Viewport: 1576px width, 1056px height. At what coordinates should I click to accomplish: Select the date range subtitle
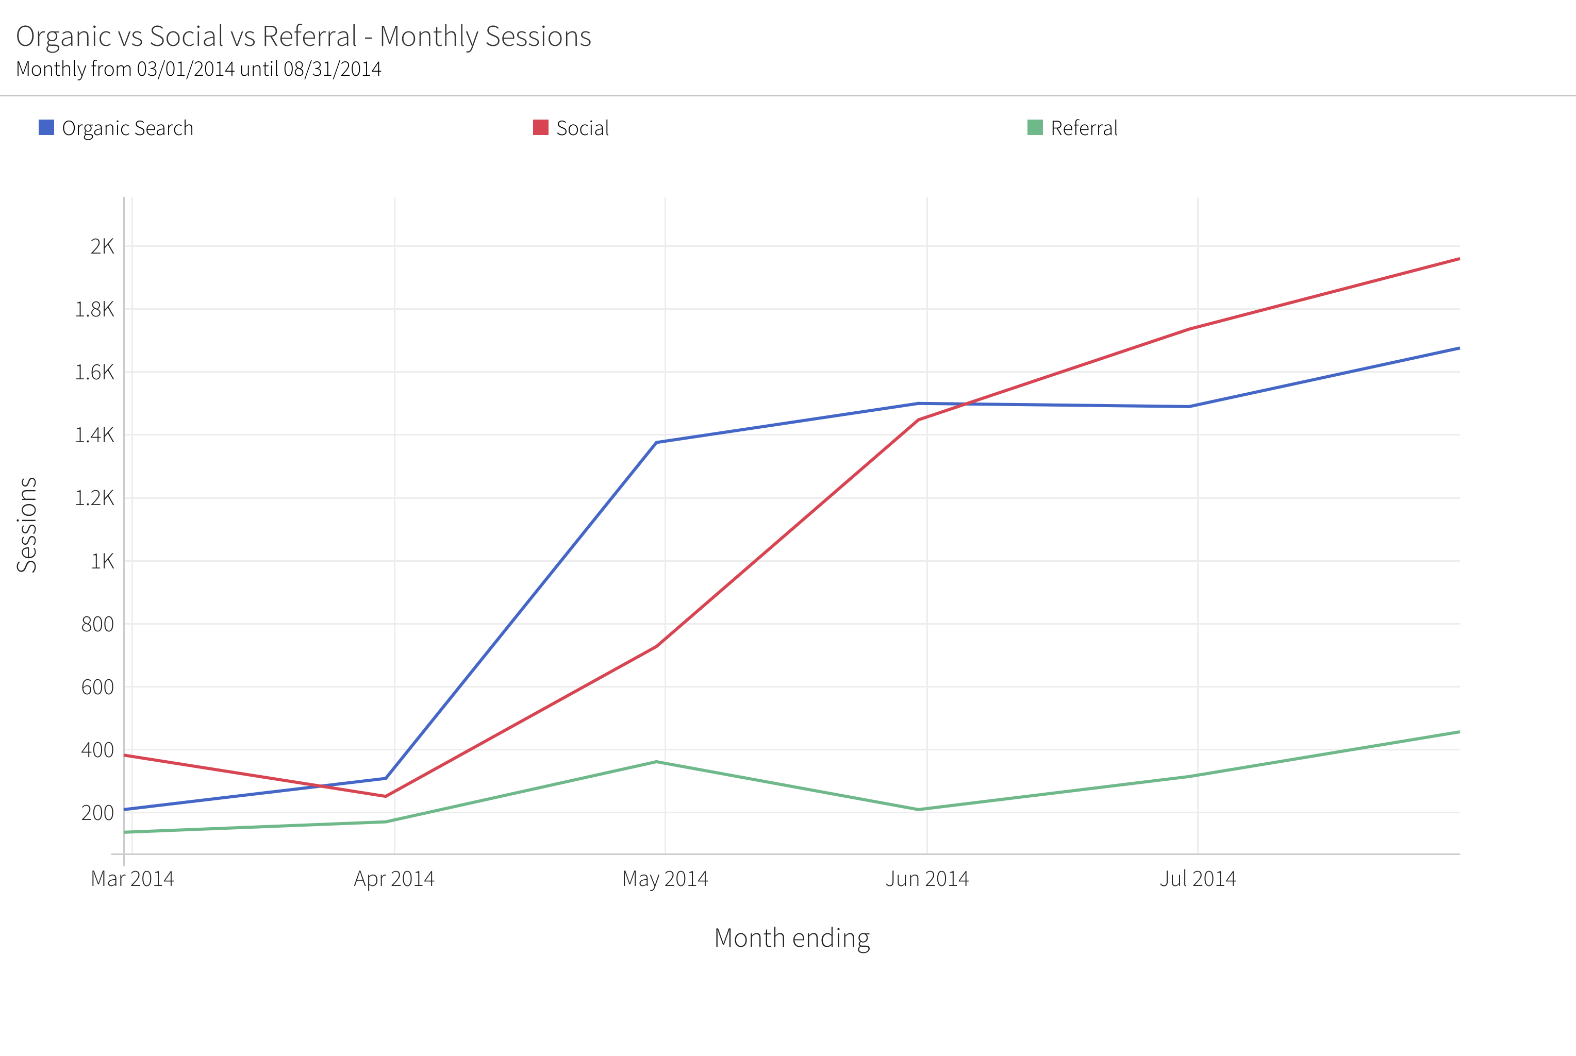(x=198, y=69)
